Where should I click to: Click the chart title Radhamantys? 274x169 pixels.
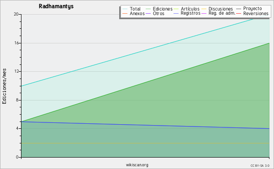tap(56, 6)
